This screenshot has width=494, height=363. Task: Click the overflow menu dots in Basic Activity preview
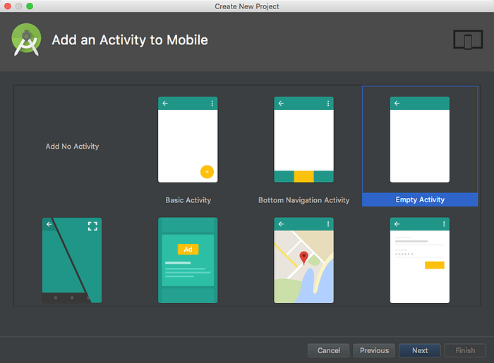(x=212, y=103)
